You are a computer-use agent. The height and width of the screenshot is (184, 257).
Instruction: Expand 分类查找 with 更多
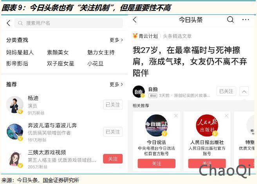tap(116, 40)
